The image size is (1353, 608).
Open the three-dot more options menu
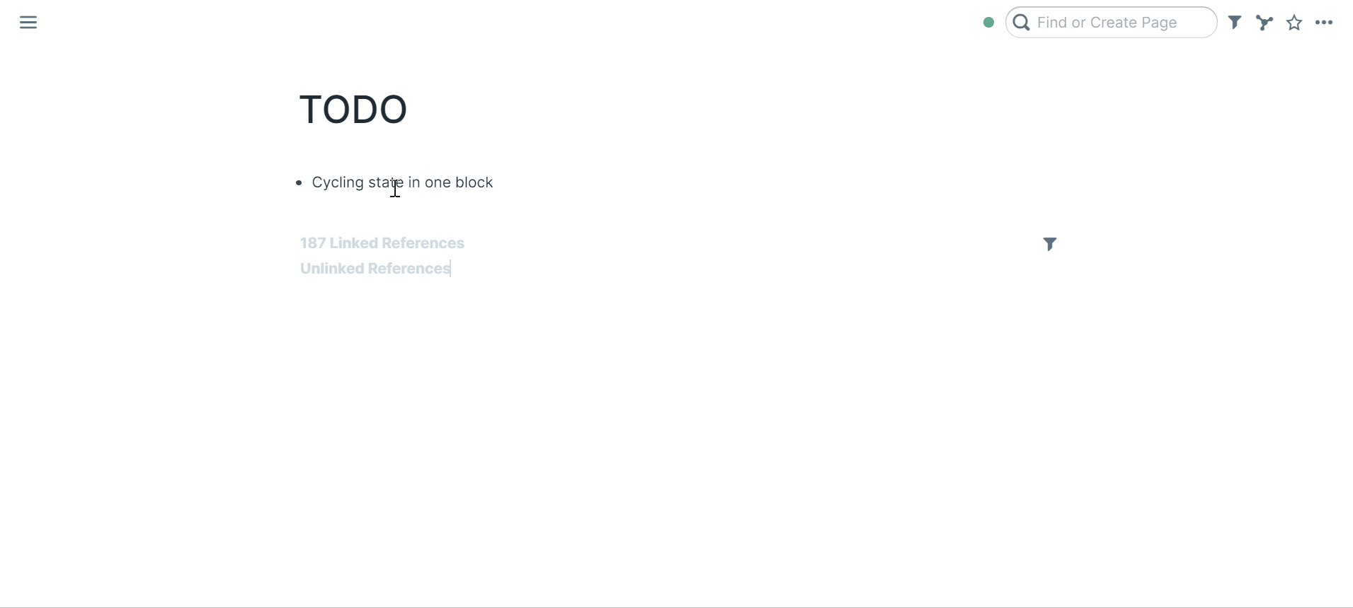click(1325, 23)
